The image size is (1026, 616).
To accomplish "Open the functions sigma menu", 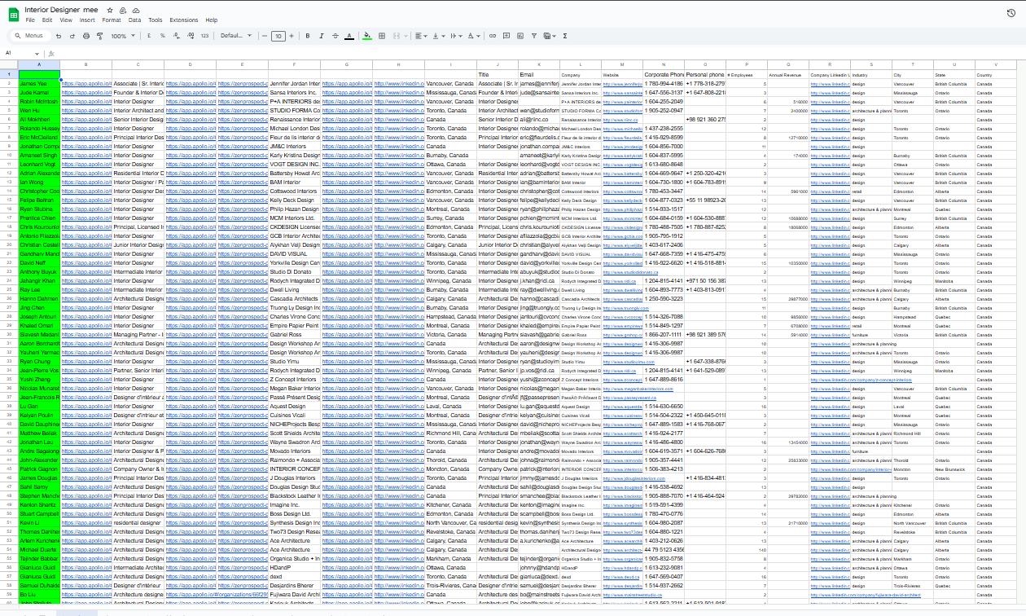I will click(x=566, y=36).
